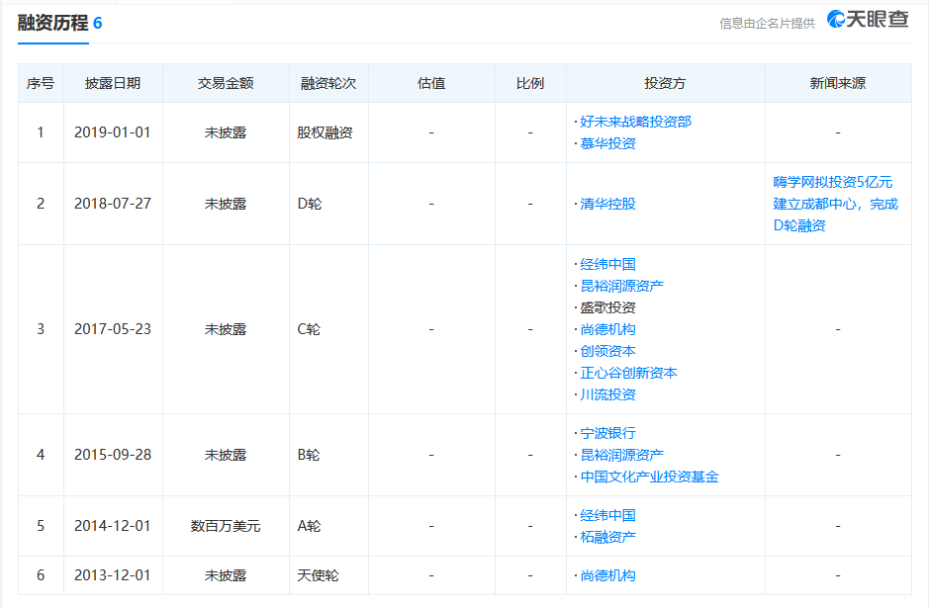
Task: Select the date 2019-01-01
Action: point(113,132)
